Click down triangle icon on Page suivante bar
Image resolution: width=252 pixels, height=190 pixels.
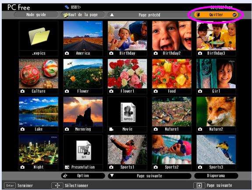[112, 176]
